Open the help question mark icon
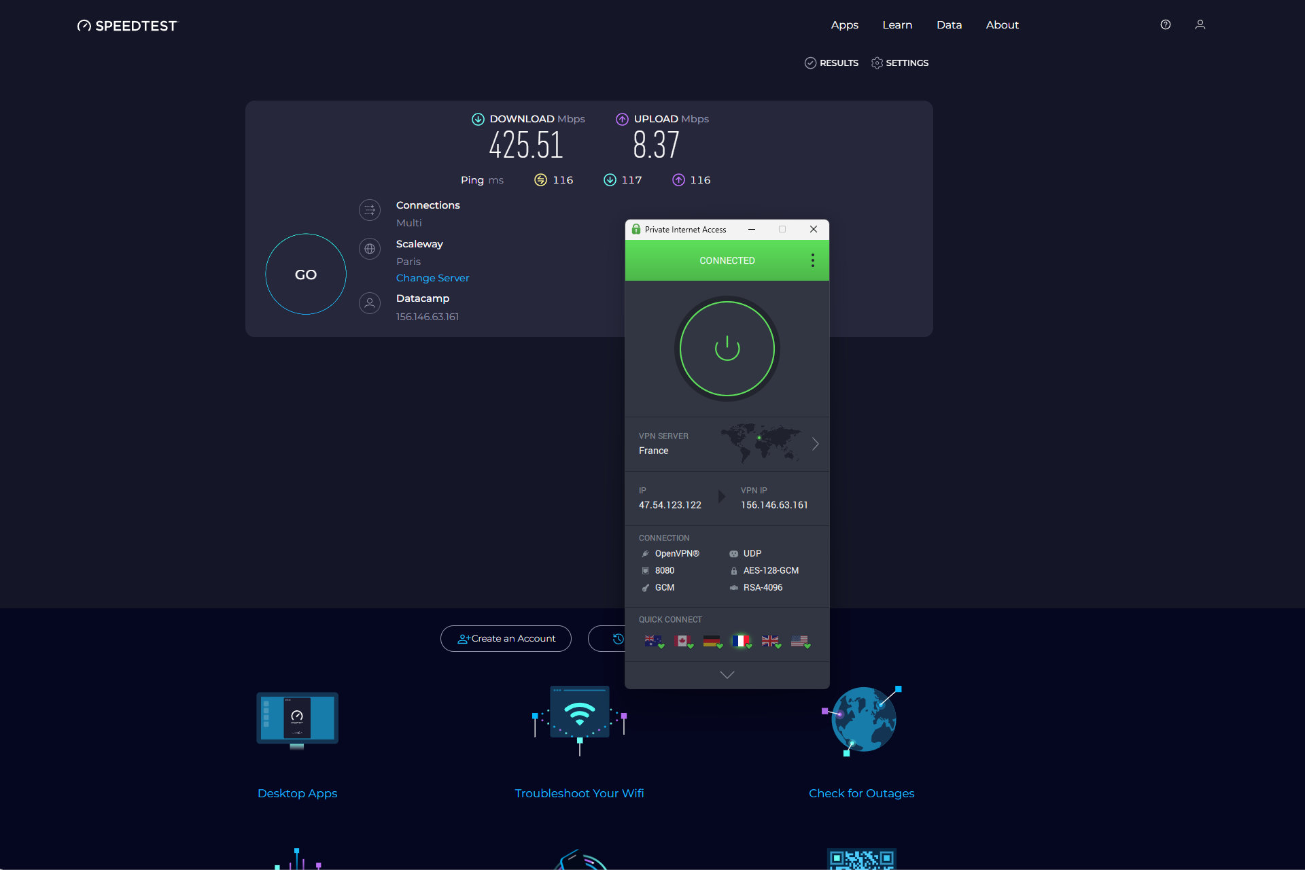The height and width of the screenshot is (870, 1305). pyautogui.click(x=1166, y=24)
